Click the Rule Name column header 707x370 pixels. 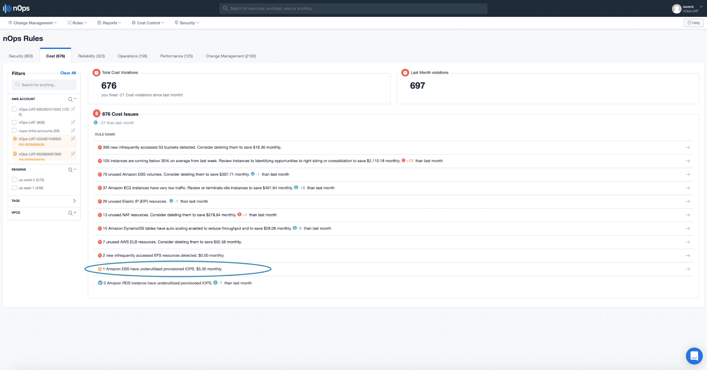pos(105,134)
